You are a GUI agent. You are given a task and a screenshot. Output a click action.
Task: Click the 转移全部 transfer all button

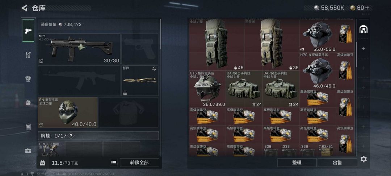click(139, 163)
